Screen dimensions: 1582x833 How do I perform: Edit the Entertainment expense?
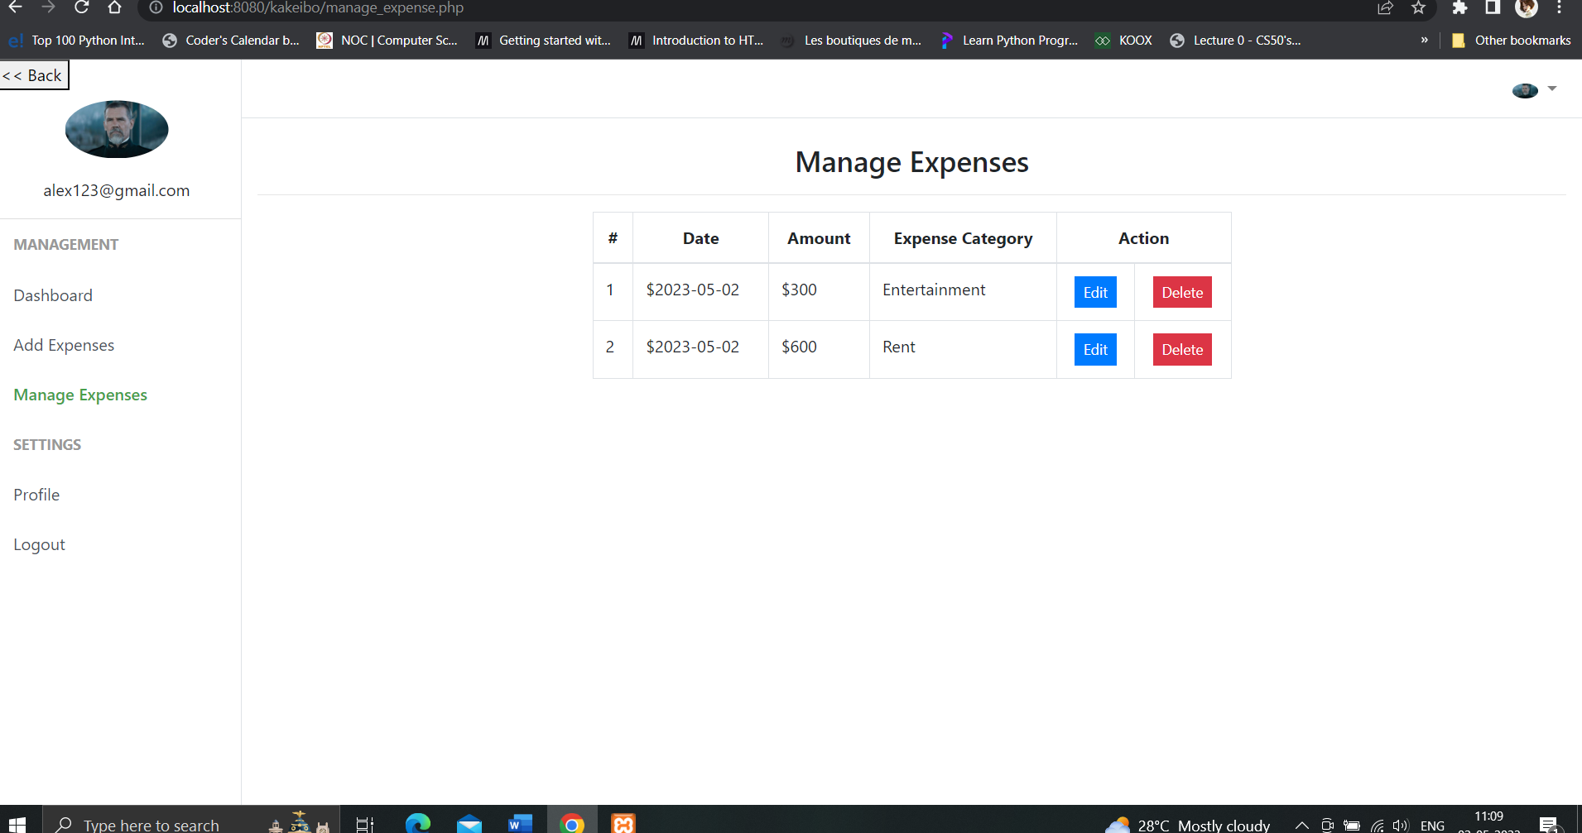[x=1094, y=291]
